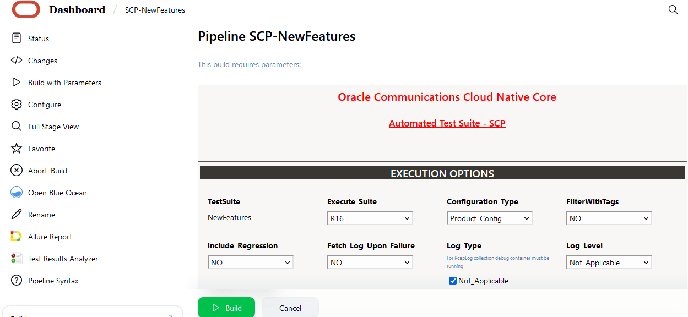Open the Status menu item
Viewport: 688px width, 317px height.
(x=39, y=39)
